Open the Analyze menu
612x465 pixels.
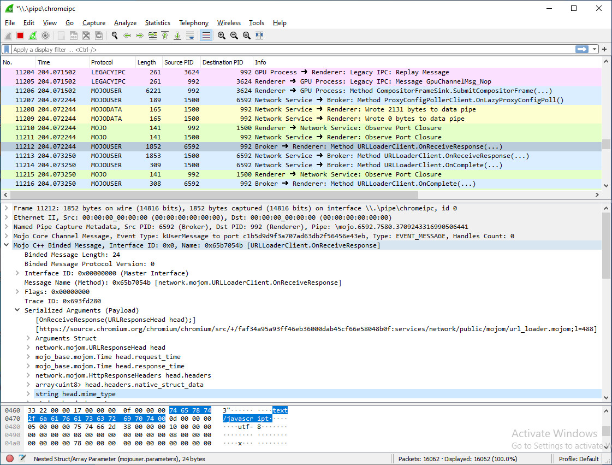pos(125,23)
